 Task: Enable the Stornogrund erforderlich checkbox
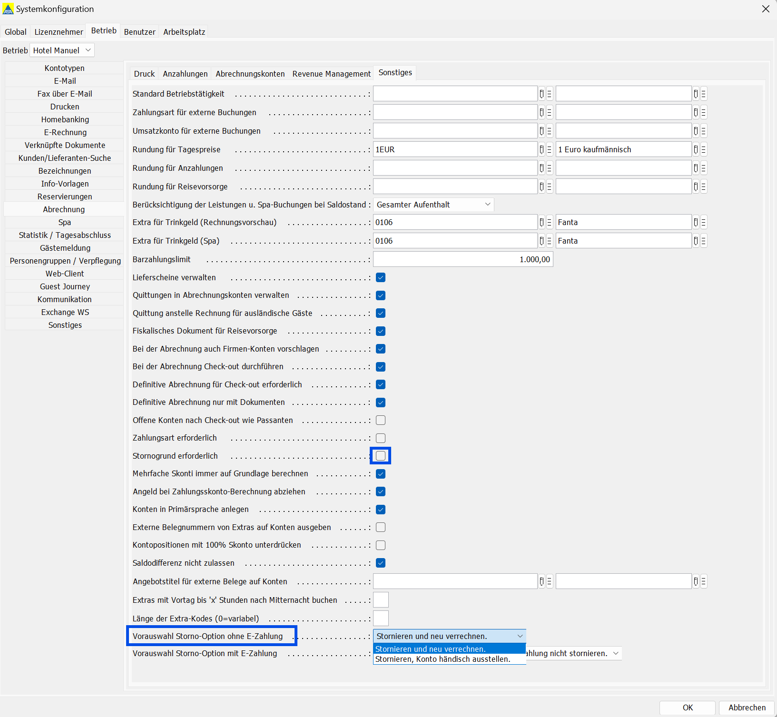pos(381,456)
